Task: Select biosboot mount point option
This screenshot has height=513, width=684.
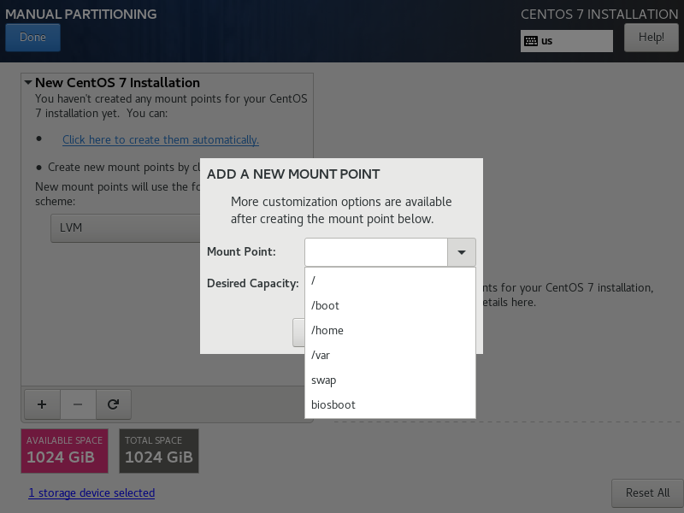Action: 390,404
